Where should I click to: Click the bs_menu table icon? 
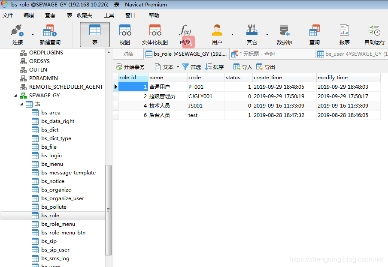[35, 164]
